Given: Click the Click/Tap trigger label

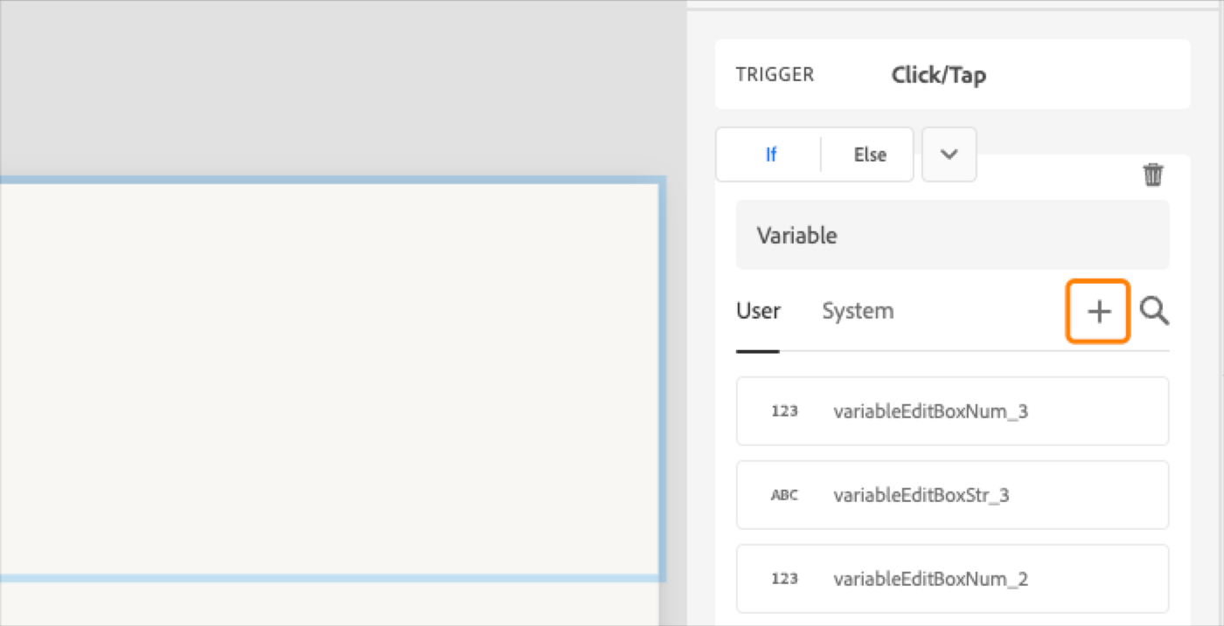Looking at the screenshot, I should pos(938,75).
